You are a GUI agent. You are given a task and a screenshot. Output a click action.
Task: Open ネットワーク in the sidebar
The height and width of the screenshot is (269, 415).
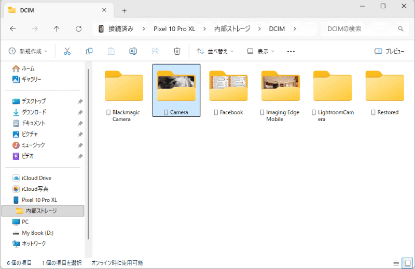click(29, 244)
